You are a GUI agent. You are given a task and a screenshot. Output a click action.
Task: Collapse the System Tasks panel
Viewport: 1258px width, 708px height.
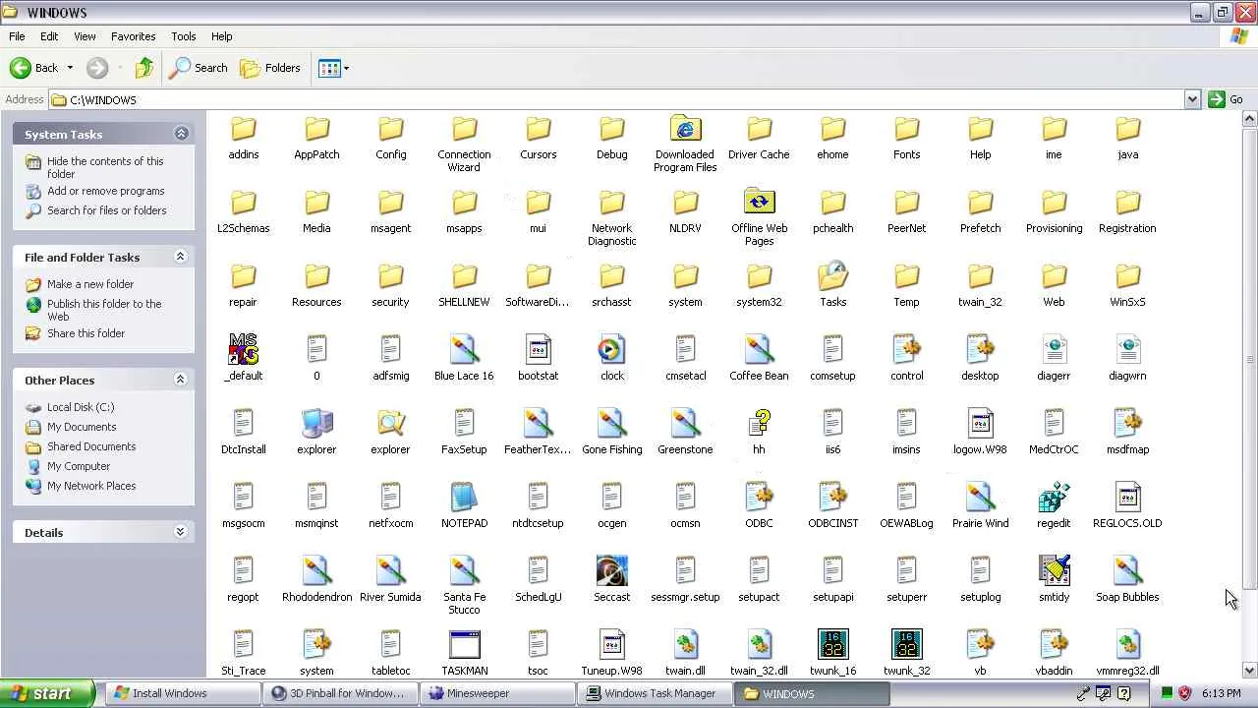click(x=181, y=134)
